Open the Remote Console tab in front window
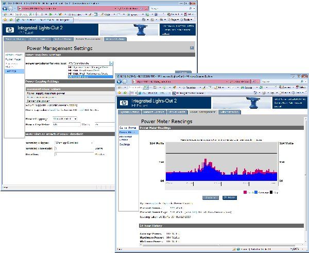Image resolution: width=309 pixels, height=253 pixels. pyautogui.click(x=153, y=112)
